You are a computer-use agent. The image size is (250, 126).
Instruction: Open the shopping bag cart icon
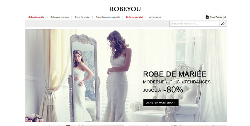point(207,17)
